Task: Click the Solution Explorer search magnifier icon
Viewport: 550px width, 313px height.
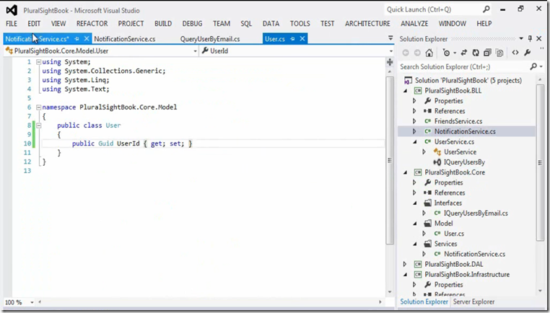Action: (533, 66)
